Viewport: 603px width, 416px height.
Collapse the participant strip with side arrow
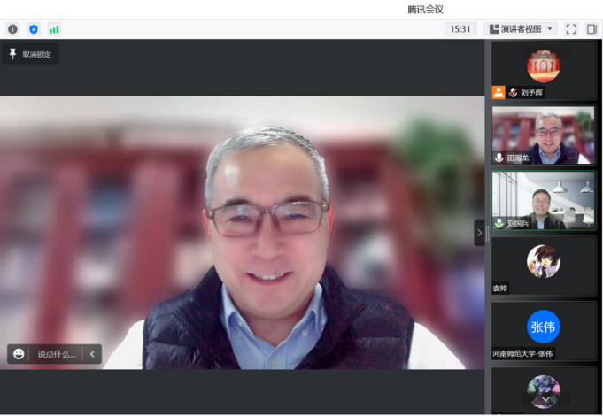click(479, 233)
